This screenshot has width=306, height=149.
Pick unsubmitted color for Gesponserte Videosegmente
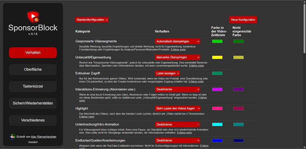pos(238,41)
